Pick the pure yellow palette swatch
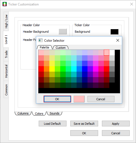 (52, 69)
